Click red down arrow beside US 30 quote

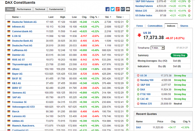point(139,35)
